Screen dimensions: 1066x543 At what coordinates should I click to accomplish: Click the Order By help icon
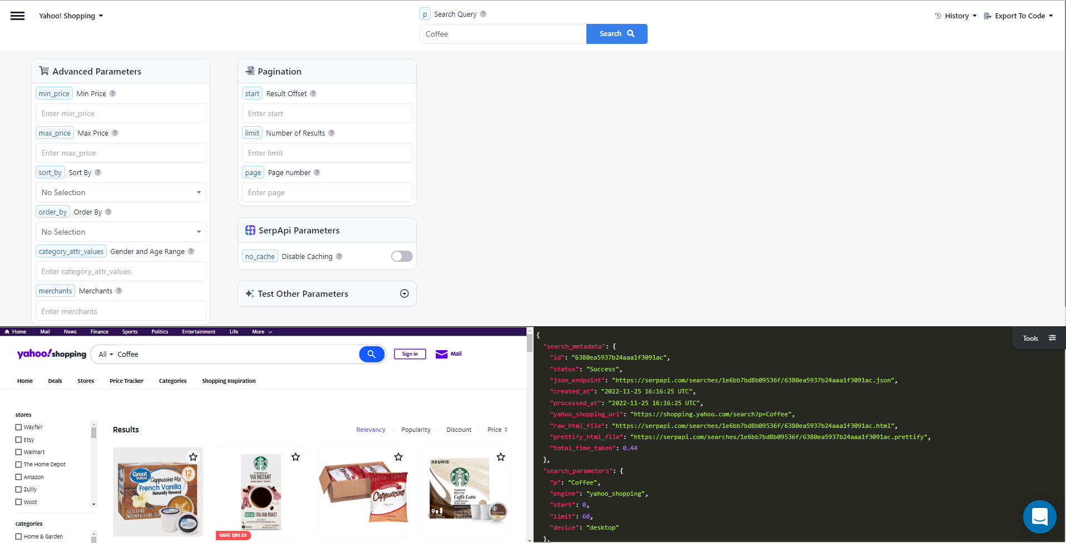108,212
